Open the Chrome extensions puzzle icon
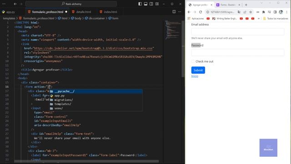The image size is (291, 164). point(263,12)
